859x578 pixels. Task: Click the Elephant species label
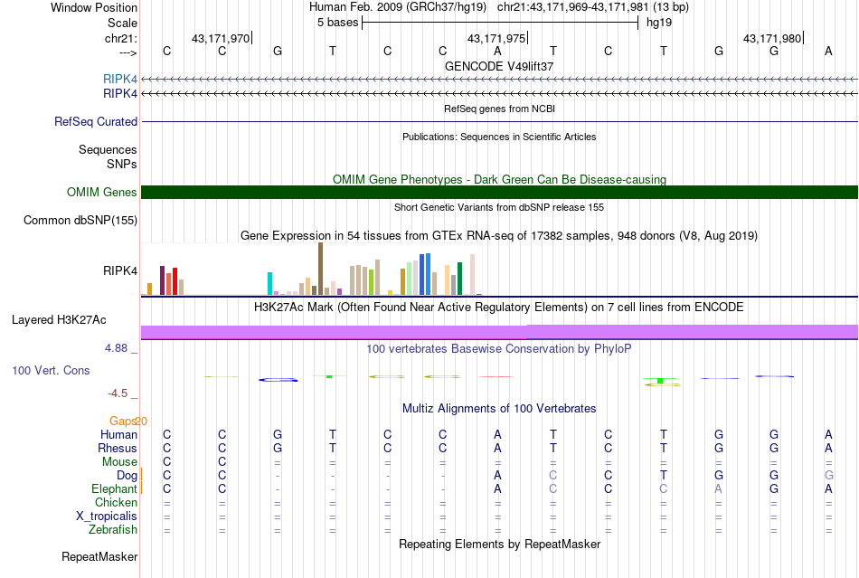(x=114, y=488)
